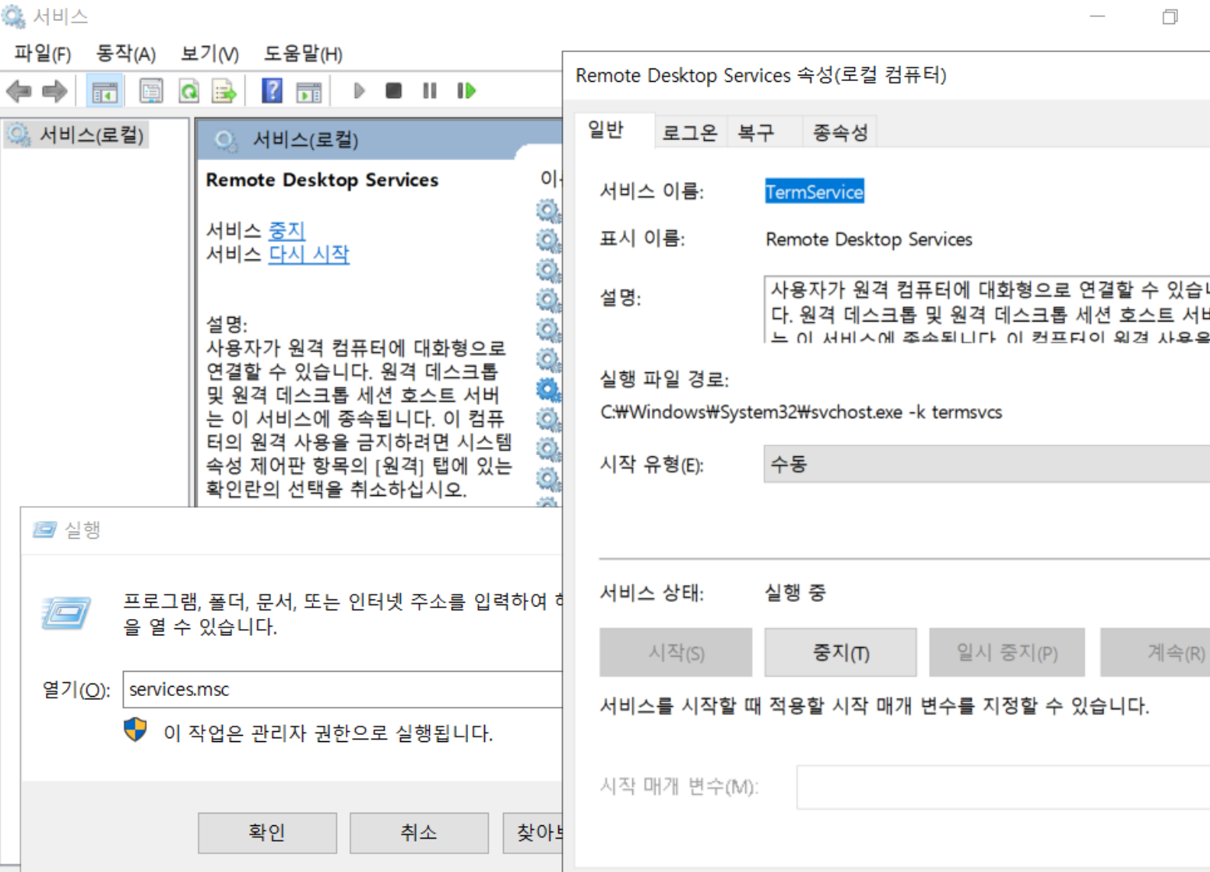1210x872 pixels.
Task: Click the 찾아보기 button in Run dialog
Action: (533, 833)
